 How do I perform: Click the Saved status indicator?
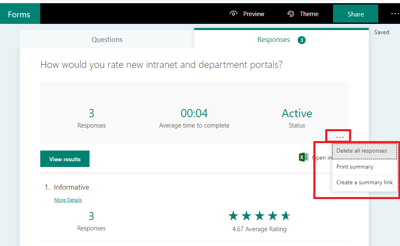point(382,32)
